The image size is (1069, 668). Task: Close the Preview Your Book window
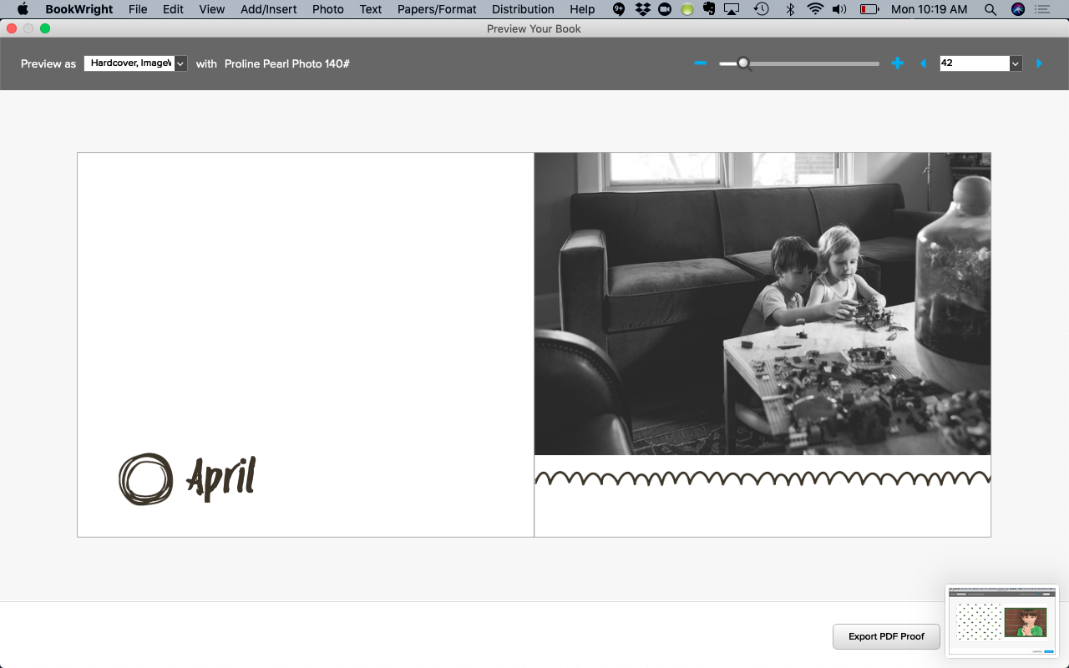point(12,28)
